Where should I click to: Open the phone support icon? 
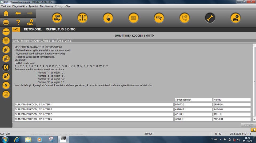tap(185, 18)
